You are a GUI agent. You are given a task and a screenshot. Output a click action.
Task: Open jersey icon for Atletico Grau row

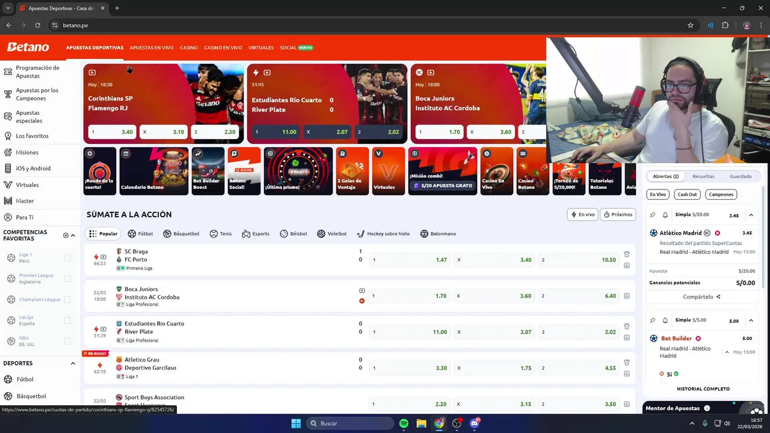(626, 362)
